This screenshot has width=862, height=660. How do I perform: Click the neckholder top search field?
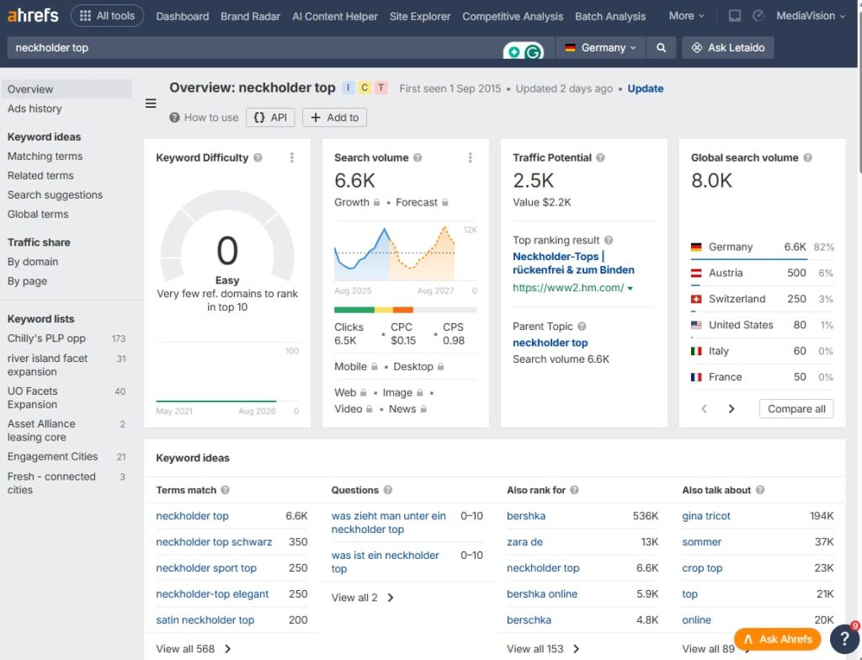(253, 48)
